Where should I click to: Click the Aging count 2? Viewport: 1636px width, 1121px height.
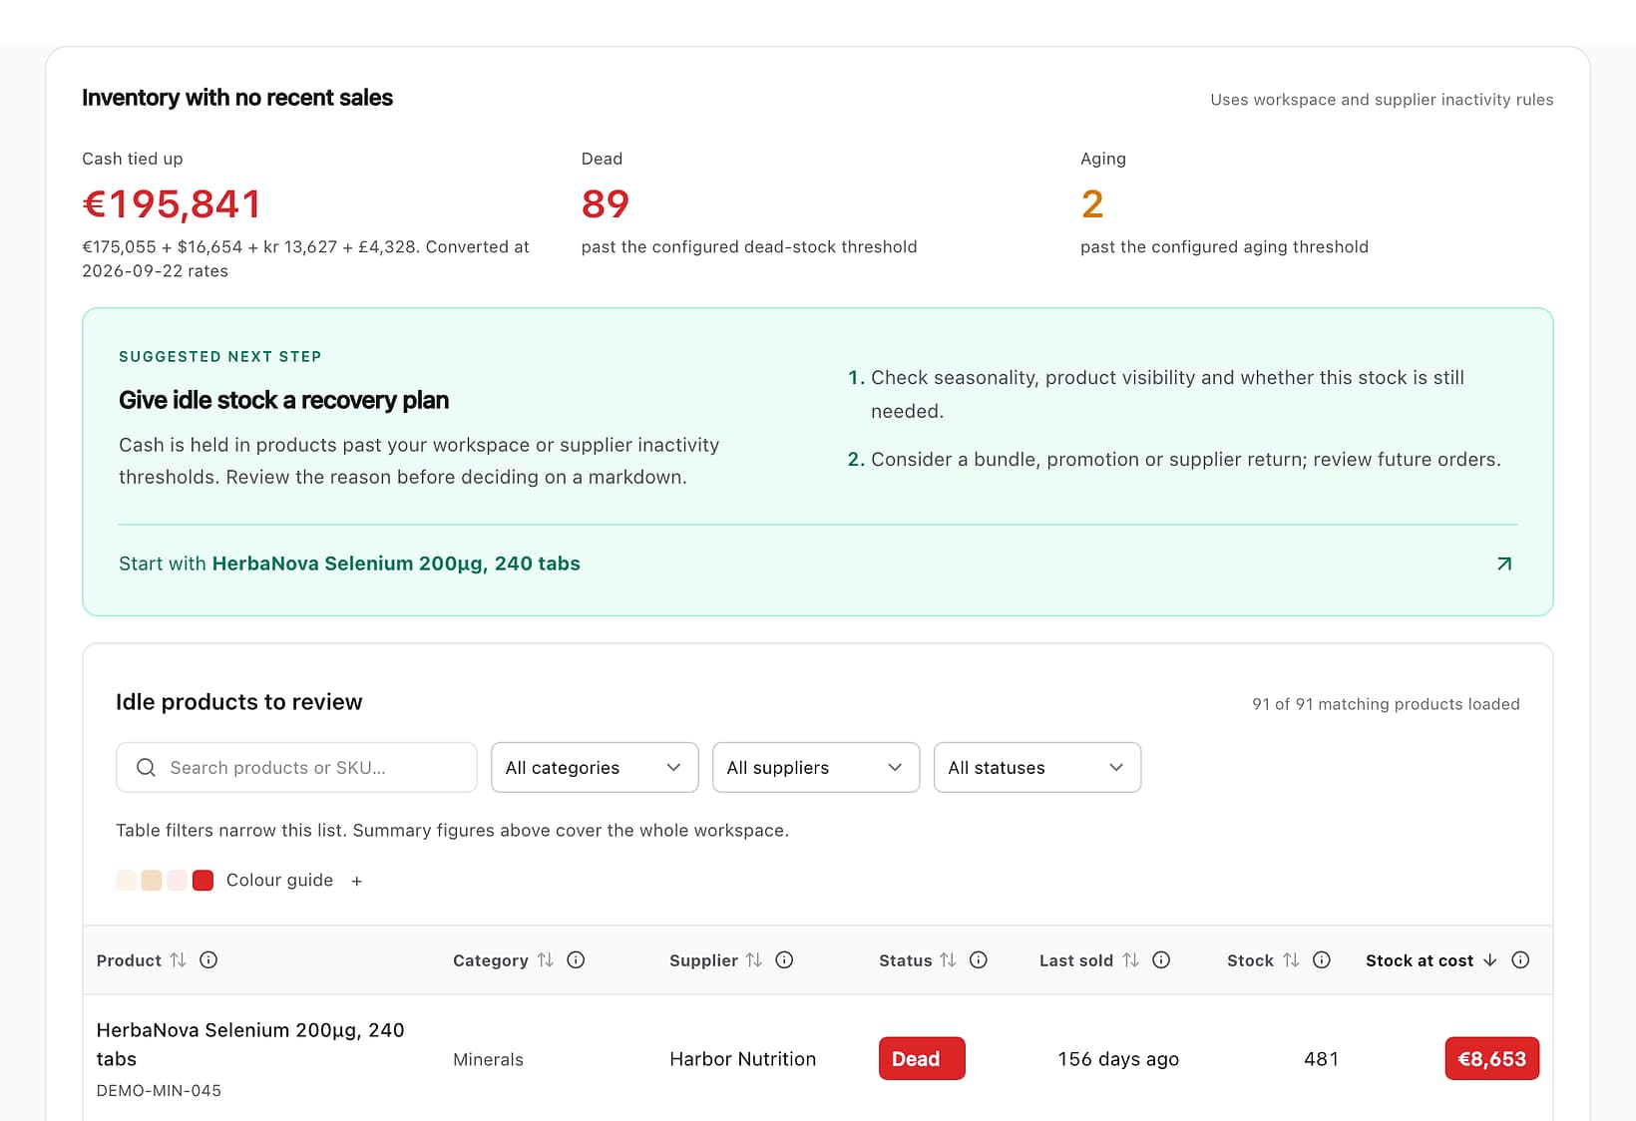coord(1092,203)
